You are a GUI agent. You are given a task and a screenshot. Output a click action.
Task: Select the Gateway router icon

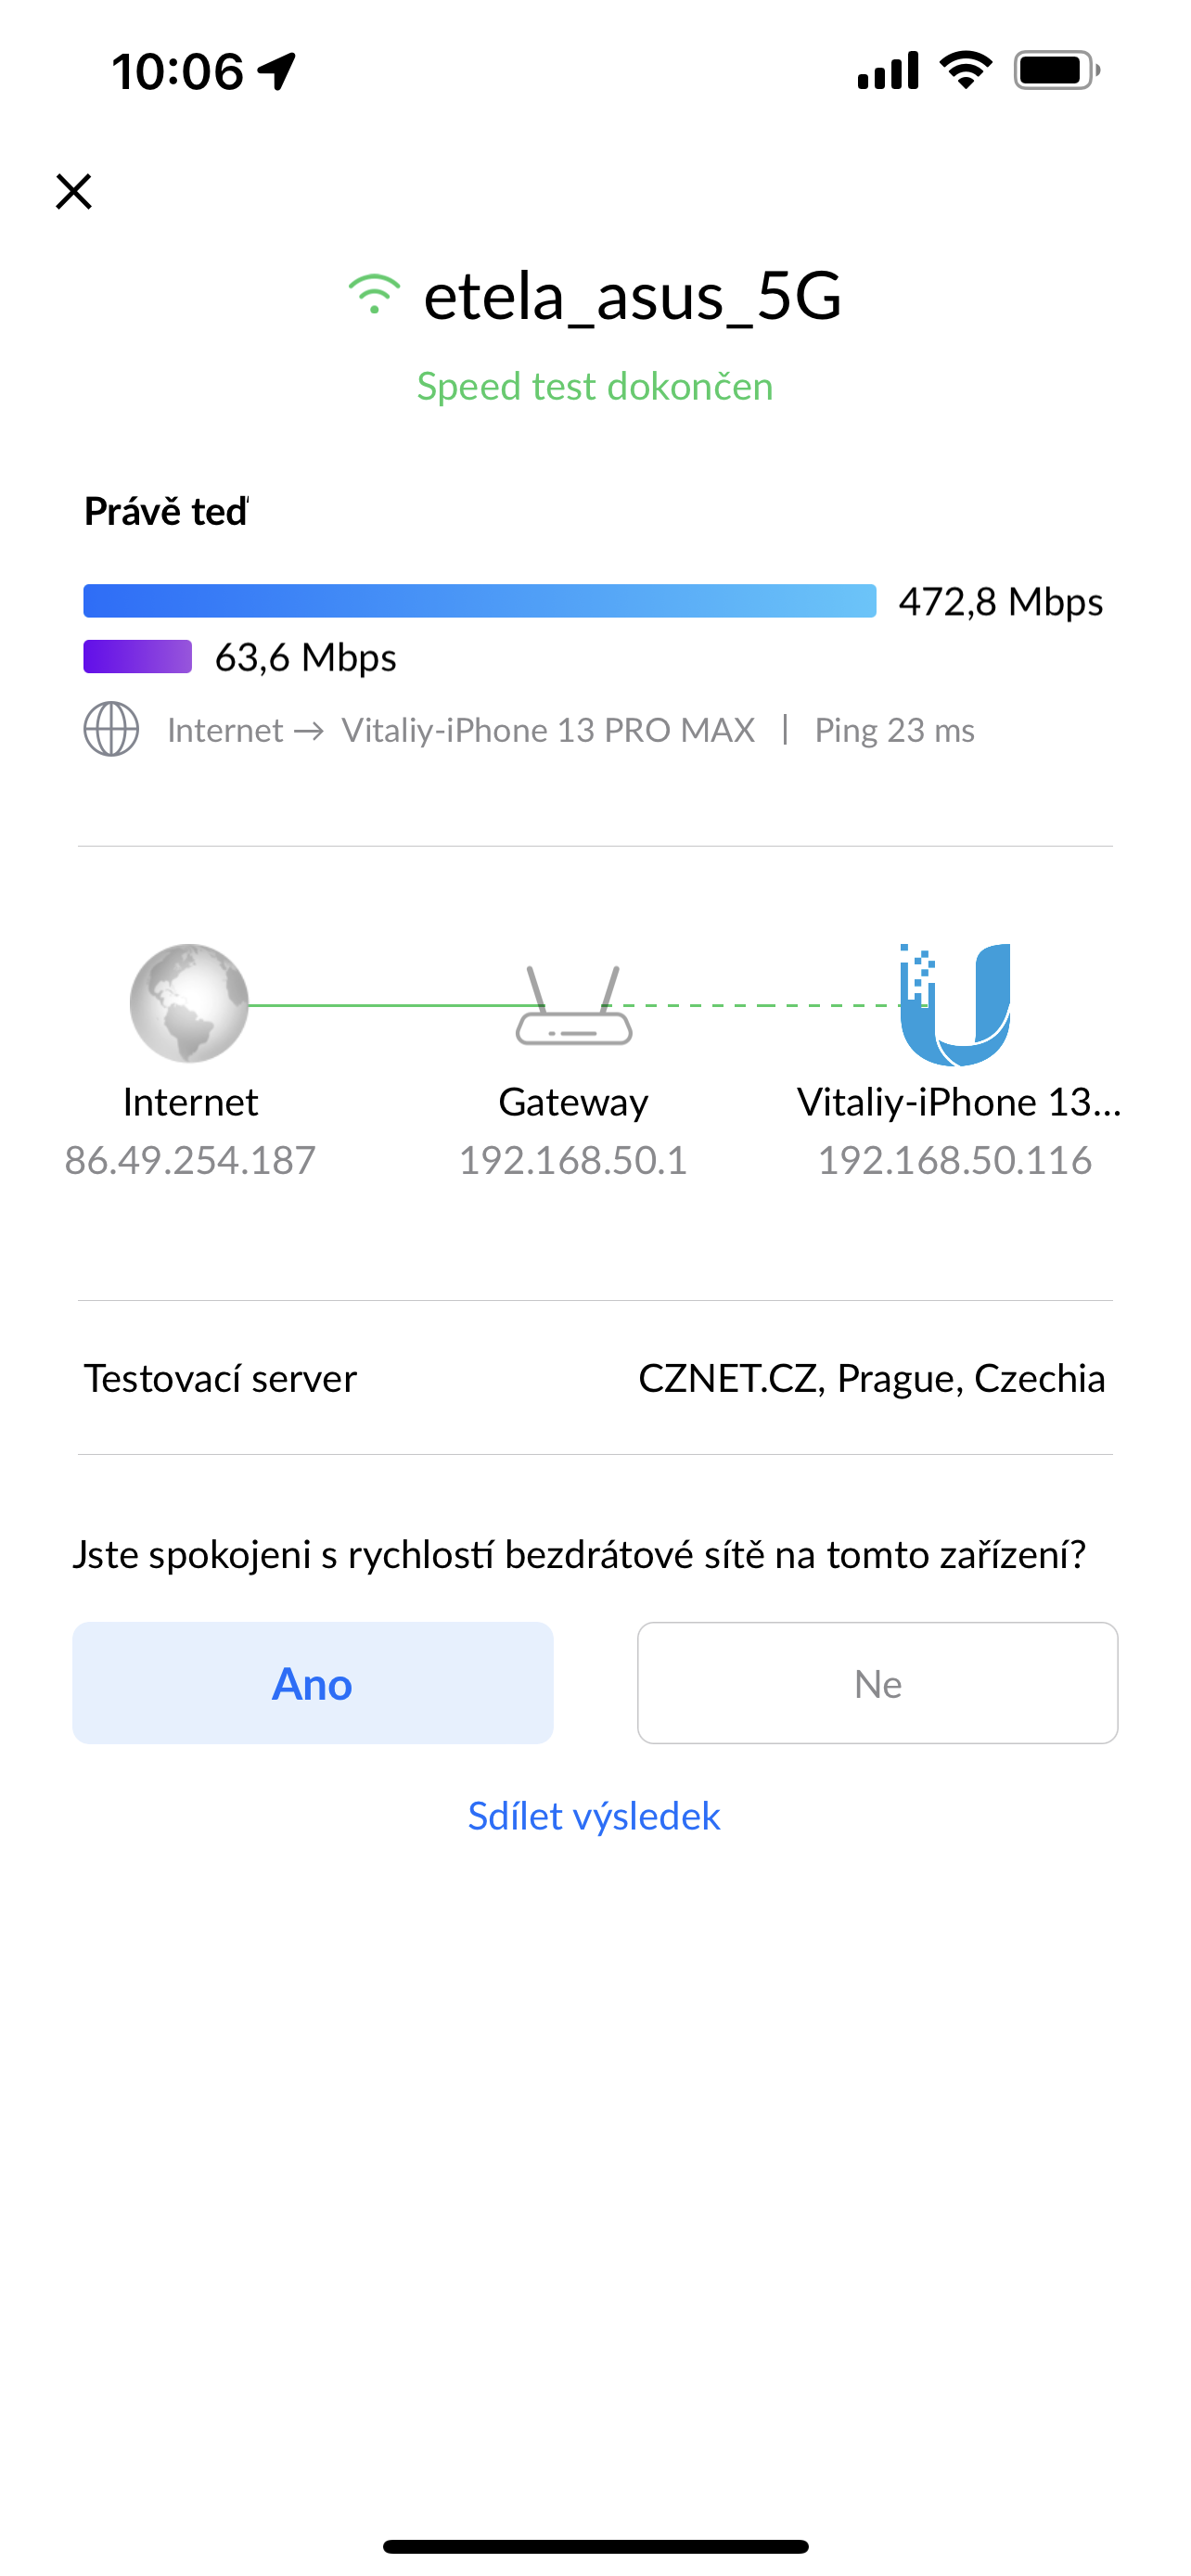[574, 1006]
